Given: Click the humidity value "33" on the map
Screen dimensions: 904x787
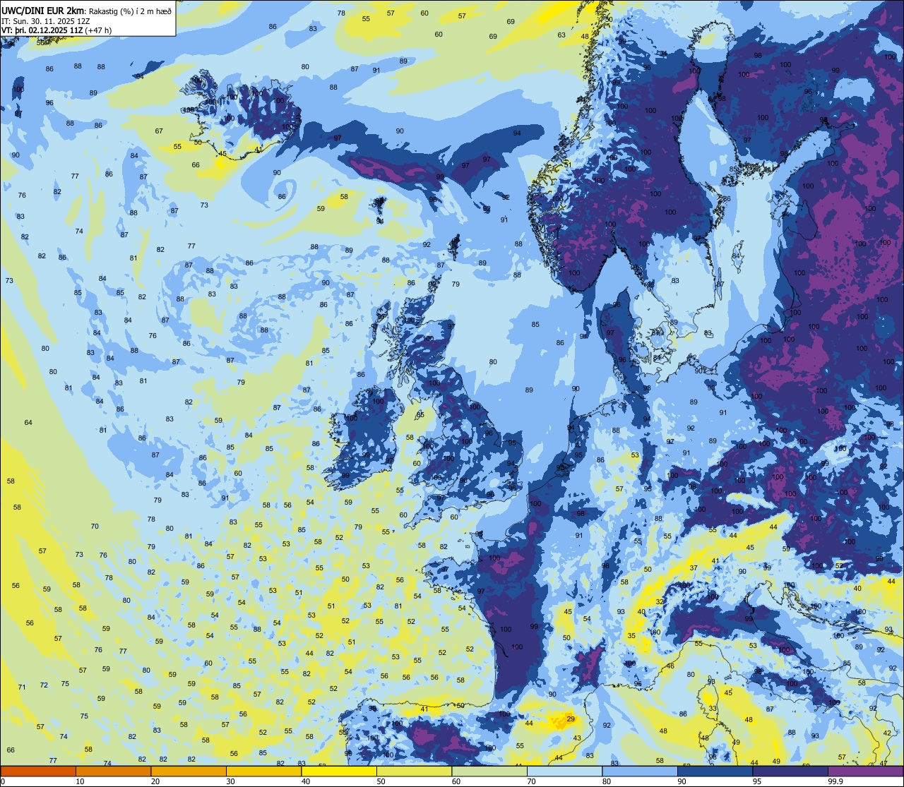Looking at the screenshot, I should [713, 709].
